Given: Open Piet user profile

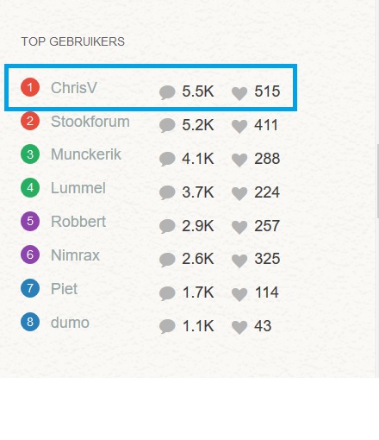Looking at the screenshot, I should click(x=64, y=289).
